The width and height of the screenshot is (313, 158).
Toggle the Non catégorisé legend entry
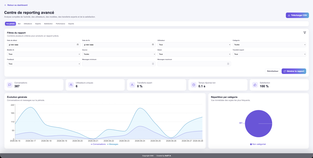point(258,144)
